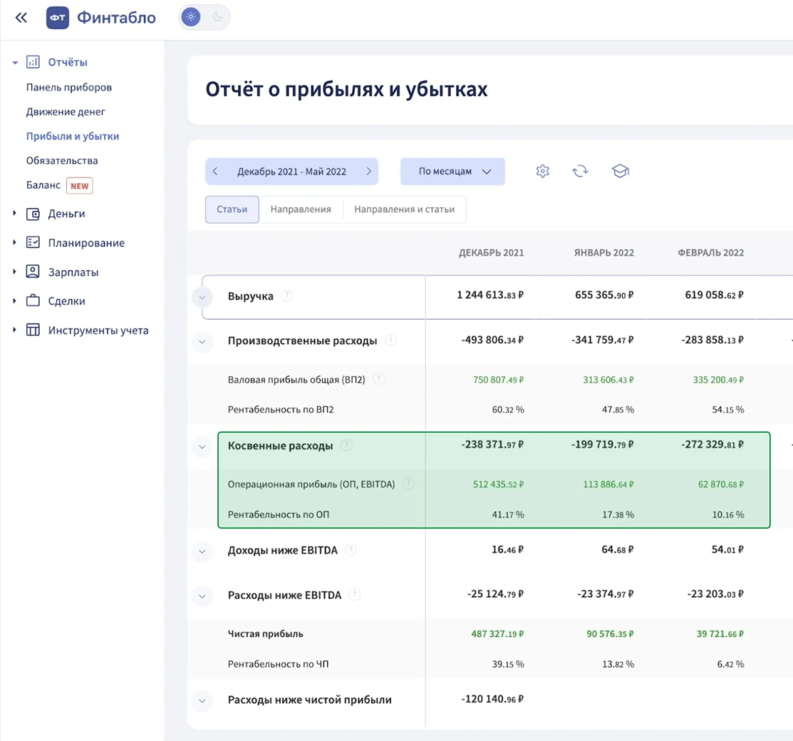Open the Баланс report link
This screenshot has height=741, width=793.
click(43, 185)
